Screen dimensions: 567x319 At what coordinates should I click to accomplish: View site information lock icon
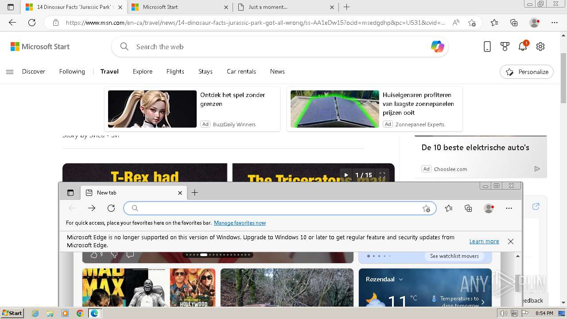click(x=56, y=23)
